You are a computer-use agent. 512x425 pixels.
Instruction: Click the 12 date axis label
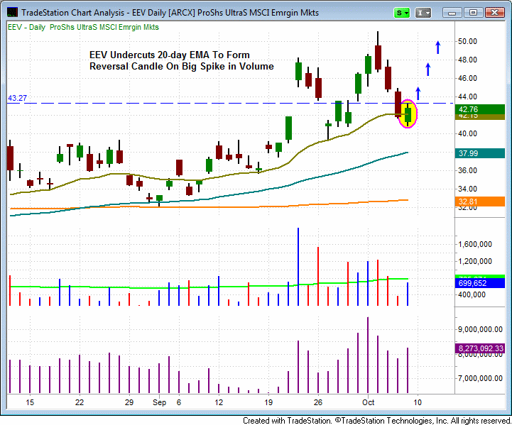coord(219,402)
